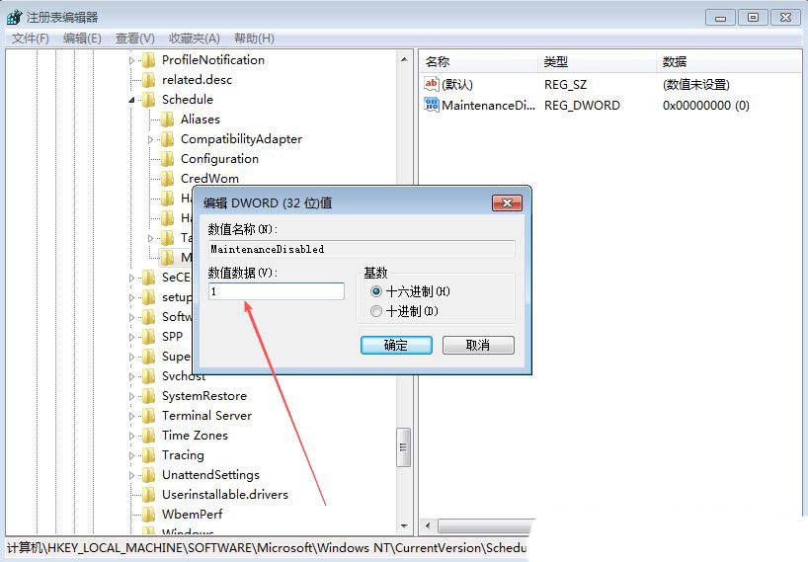
Task: Select the related.desc folder icon
Action: tap(148, 80)
